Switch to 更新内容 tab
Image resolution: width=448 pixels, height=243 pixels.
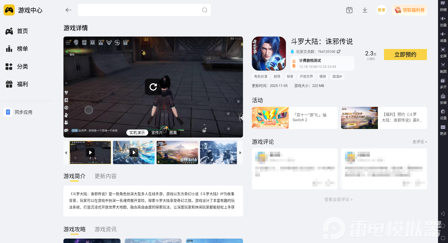click(x=105, y=176)
